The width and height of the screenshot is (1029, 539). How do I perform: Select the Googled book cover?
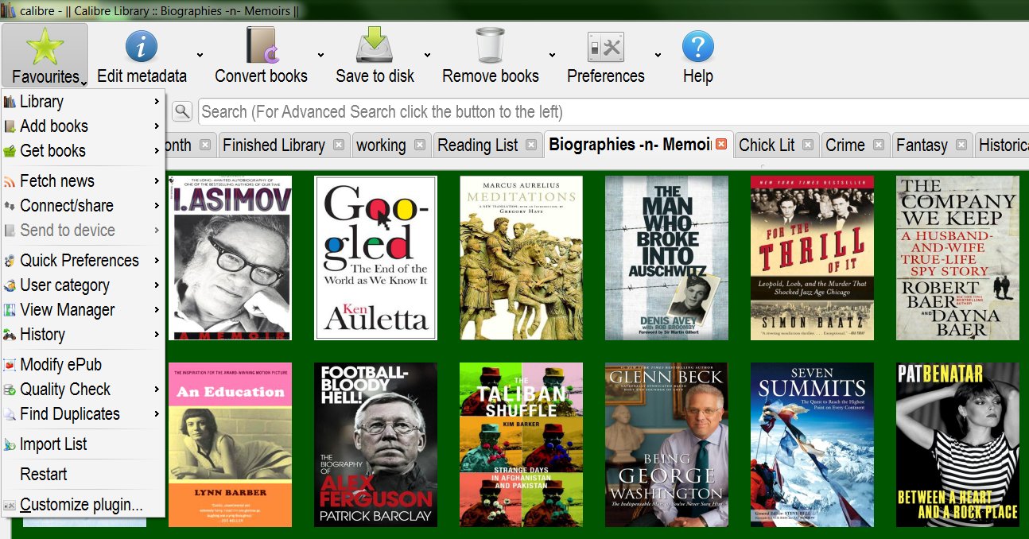pyautogui.click(x=375, y=258)
